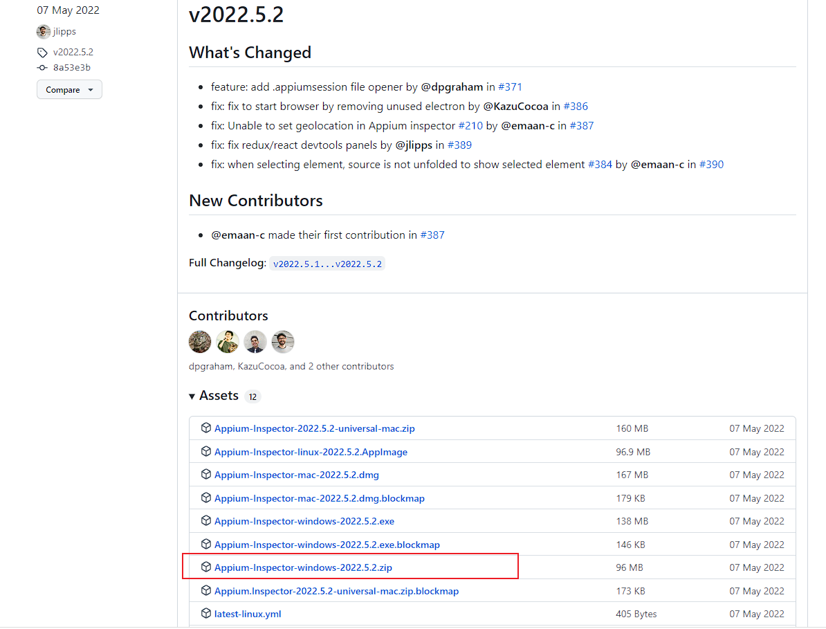Click package icon for Appium-Inspector-mac-2022.5.2.dmg
This screenshot has width=826, height=629.
pyautogui.click(x=206, y=474)
